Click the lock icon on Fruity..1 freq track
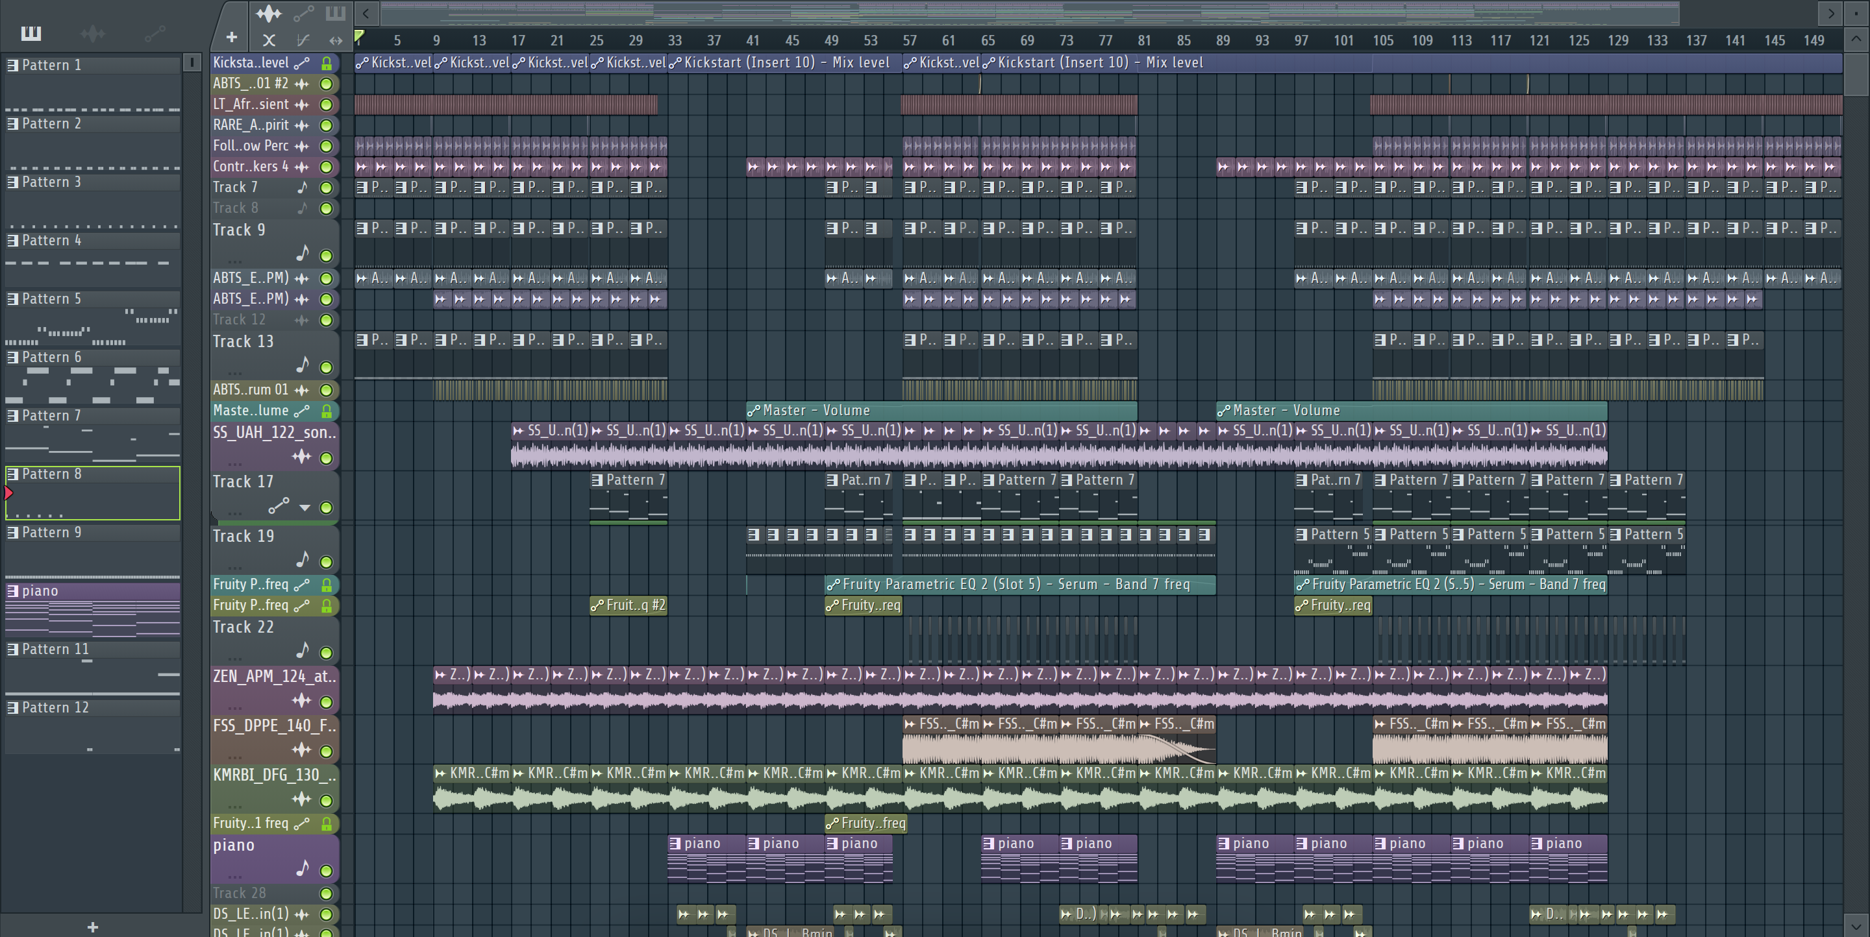This screenshot has width=1870, height=937. pos(327,824)
